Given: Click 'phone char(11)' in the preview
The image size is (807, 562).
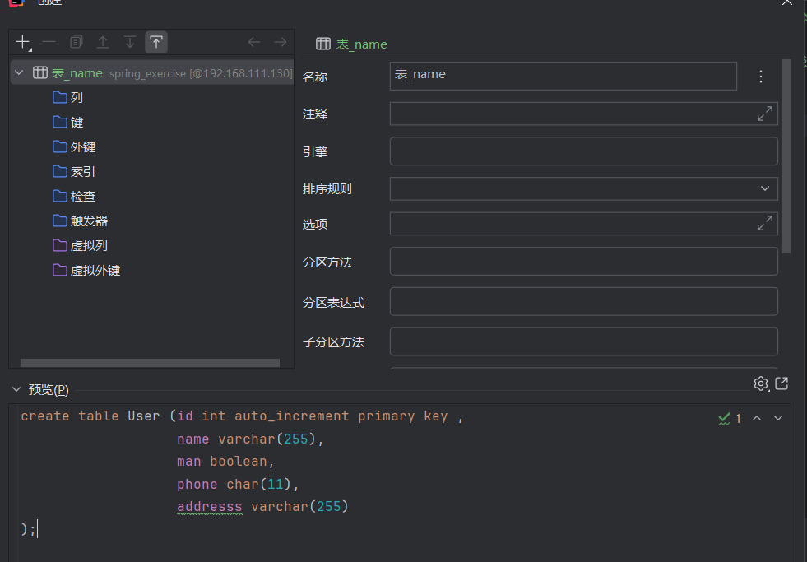Looking at the screenshot, I should (234, 485).
